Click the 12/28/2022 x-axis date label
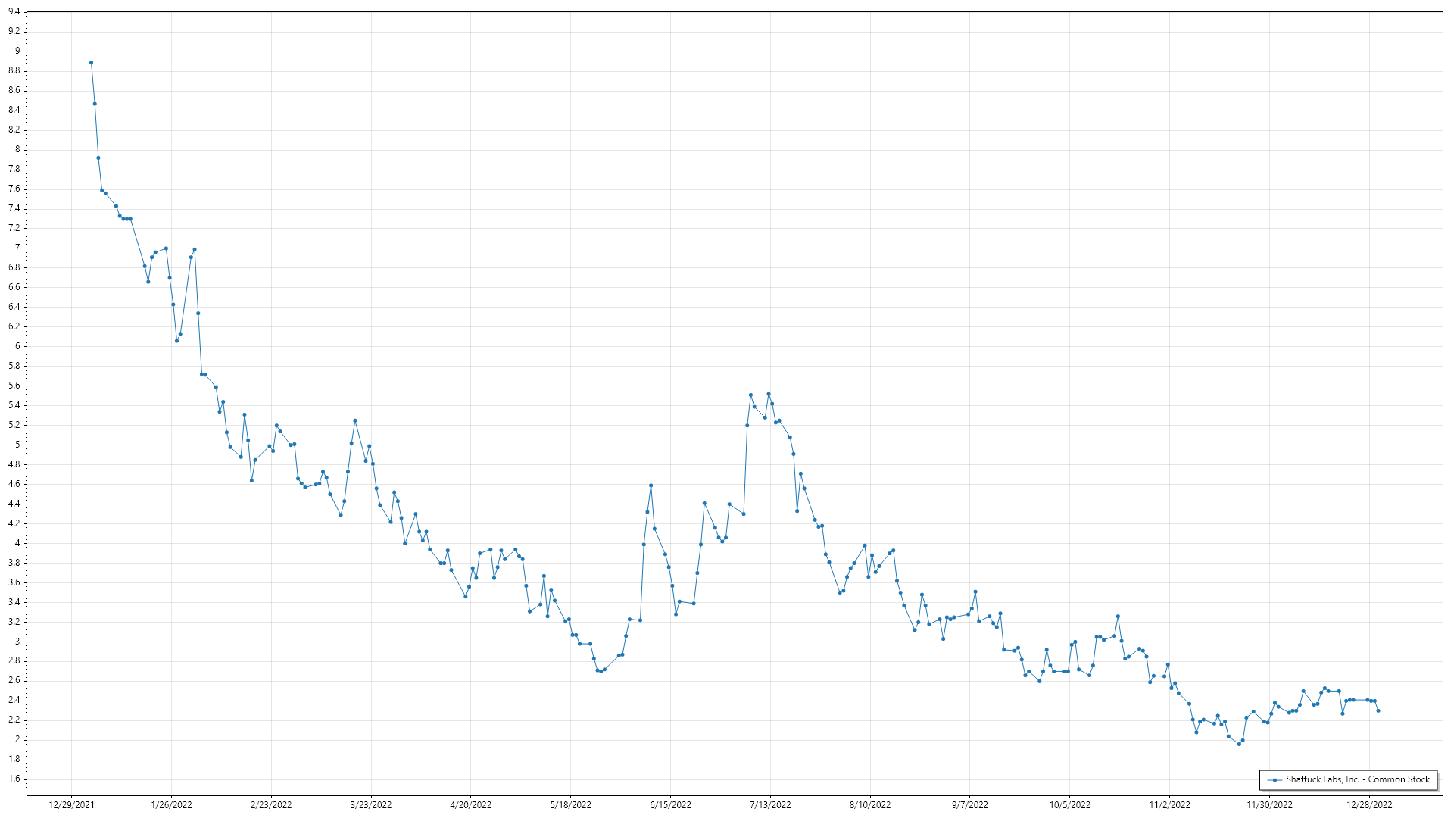Viewport: 1454px width, 818px height. (1369, 805)
